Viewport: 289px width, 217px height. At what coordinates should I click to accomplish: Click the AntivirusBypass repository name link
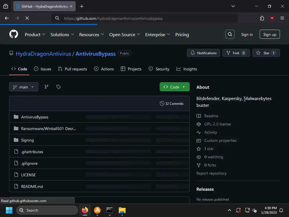pyautogui.click(x=95, y=54)
